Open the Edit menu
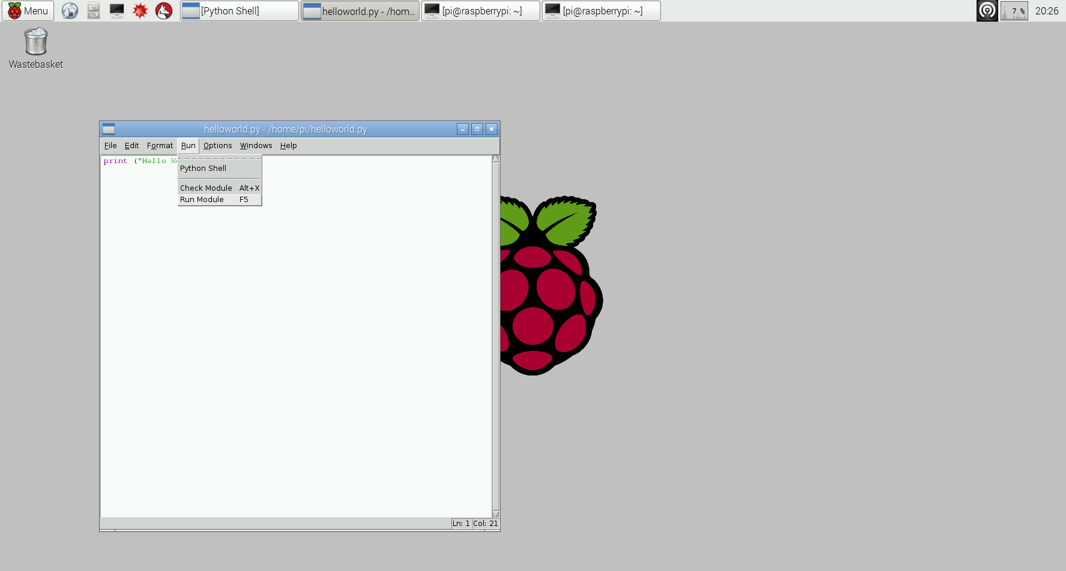The width and height of the screenshot is (1066, 571). pyautogui.click(x=131, y=146)
